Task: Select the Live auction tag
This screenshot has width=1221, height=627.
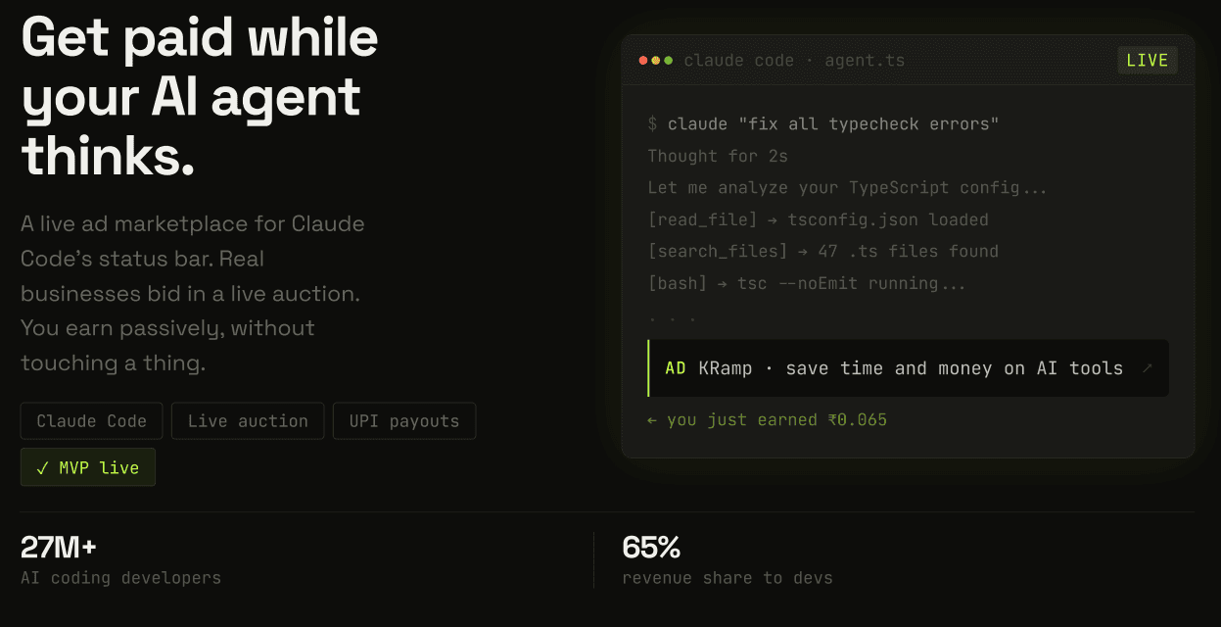Action: coord(248,421)
